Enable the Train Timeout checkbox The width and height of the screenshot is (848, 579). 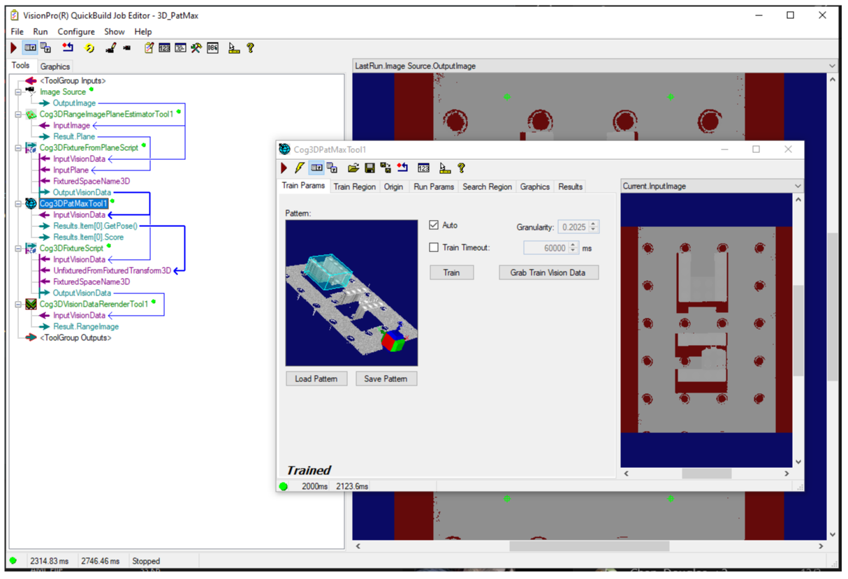(434, 247)
